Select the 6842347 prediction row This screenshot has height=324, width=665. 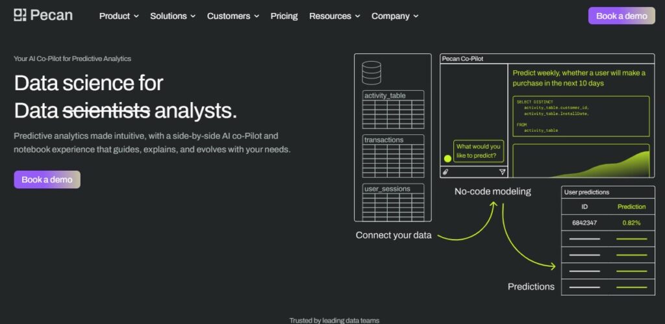click(x=608, y=223)
